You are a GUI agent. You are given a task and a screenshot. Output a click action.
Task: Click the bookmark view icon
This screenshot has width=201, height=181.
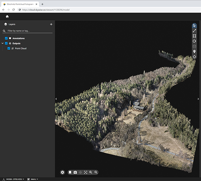pyautogui.click(x=70, y=172)
